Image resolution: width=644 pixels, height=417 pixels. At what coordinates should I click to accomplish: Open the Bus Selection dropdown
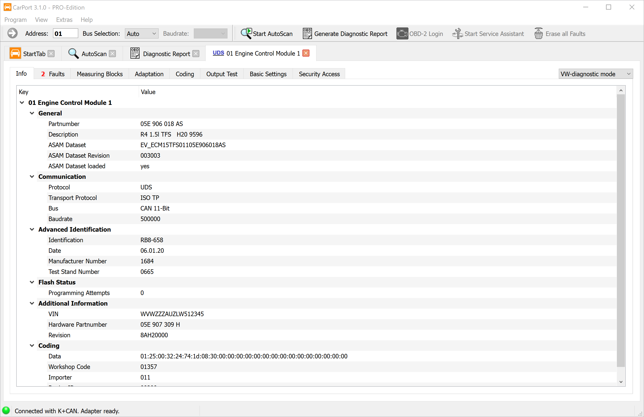[142, 34]
